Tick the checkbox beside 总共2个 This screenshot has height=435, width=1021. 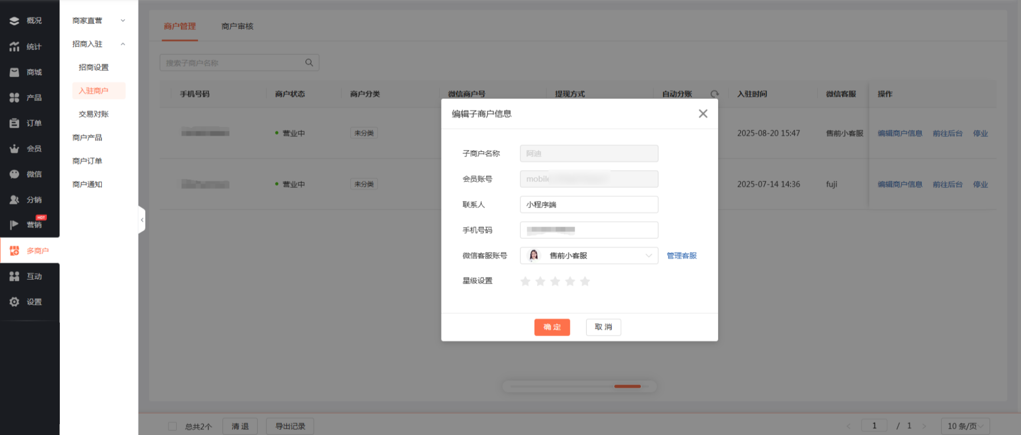pos(172,426)
